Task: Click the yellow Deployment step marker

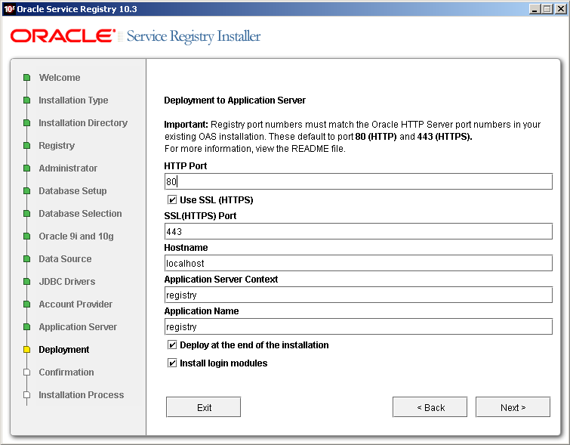Action: (x=26, y=350)
